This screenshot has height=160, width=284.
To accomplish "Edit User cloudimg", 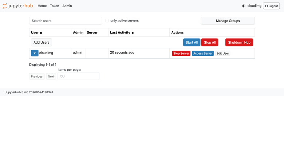I will [222, 54].
